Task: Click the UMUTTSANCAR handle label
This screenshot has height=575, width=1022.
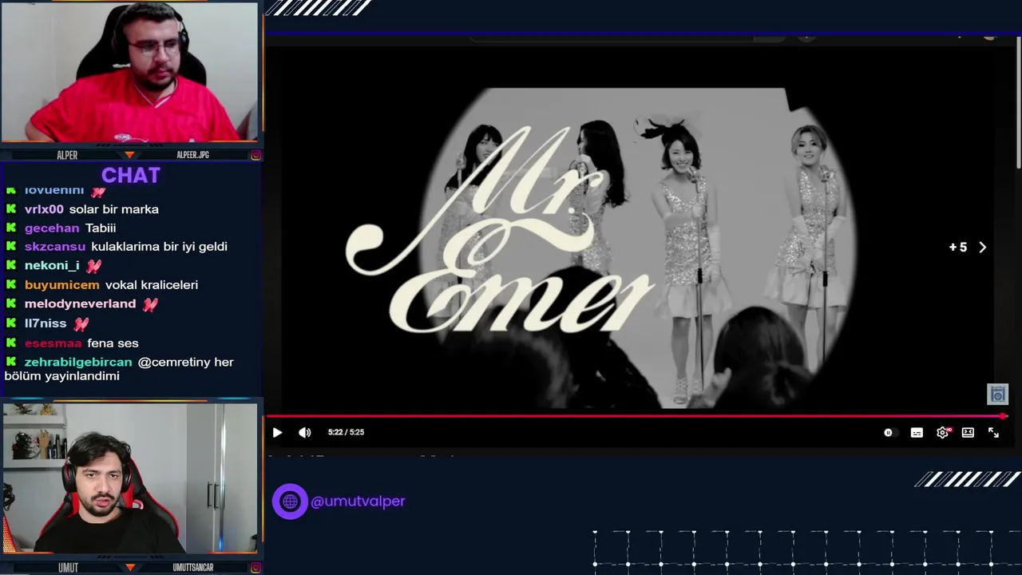Action: point(192,568)
